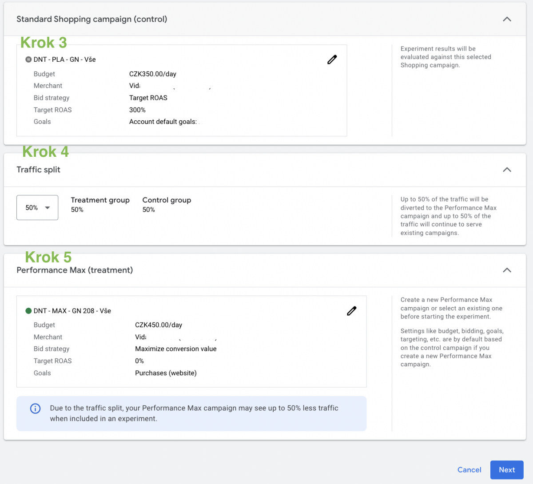Open the 50% traffic split dropdown

37,207
